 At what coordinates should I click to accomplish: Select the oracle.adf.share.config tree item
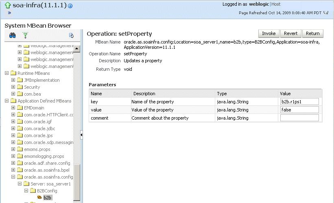pos(47,163)
